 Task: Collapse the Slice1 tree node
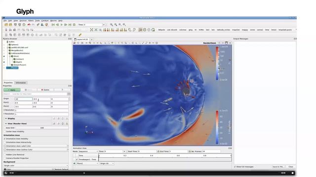(10, 57)
